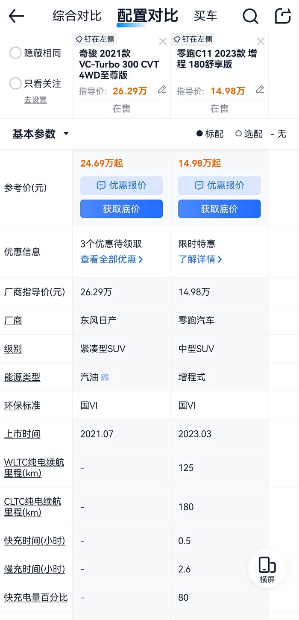Expand 查看全部优惠 link
Viewport: 299px width, 620px height.
(x=111, y=259)
